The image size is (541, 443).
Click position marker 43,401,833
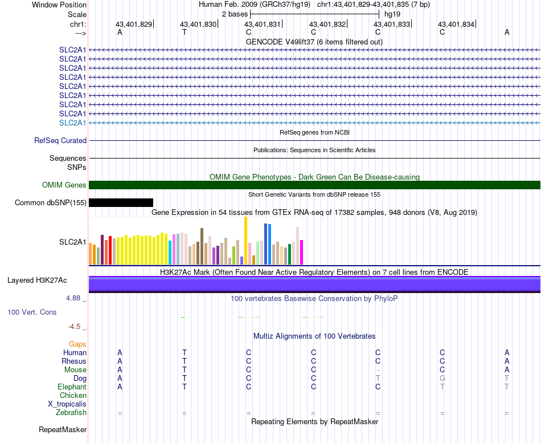[x=392, y=24]
